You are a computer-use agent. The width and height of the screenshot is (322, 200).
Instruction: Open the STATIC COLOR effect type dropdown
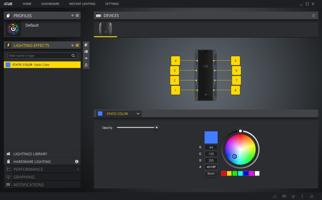click(x=119, y=114)
